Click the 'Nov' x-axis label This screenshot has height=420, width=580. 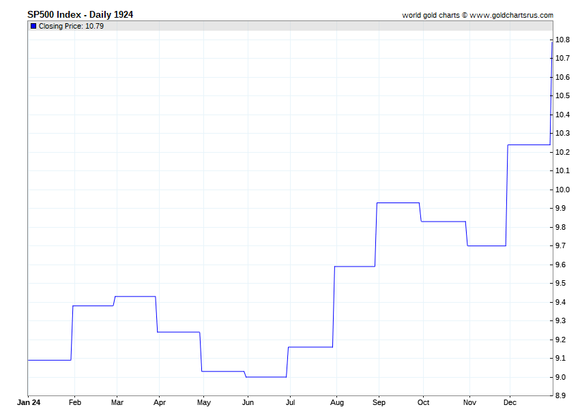[x=469, y=402]
